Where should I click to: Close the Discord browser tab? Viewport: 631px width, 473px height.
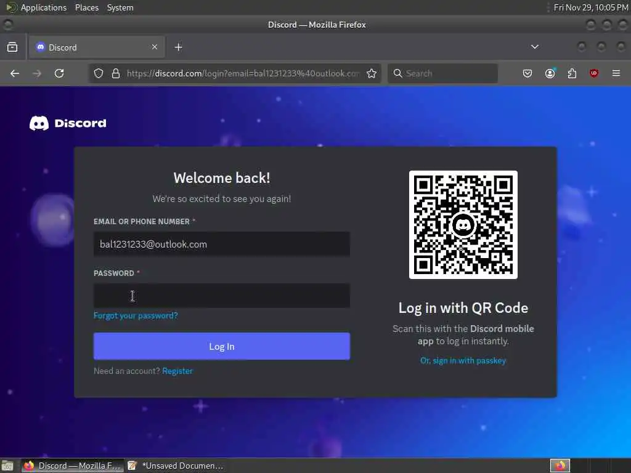pyautogui.click(x=155, y=47)
